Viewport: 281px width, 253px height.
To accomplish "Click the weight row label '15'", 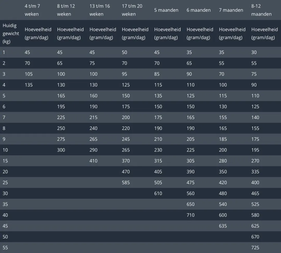I will tap(5, 161).
